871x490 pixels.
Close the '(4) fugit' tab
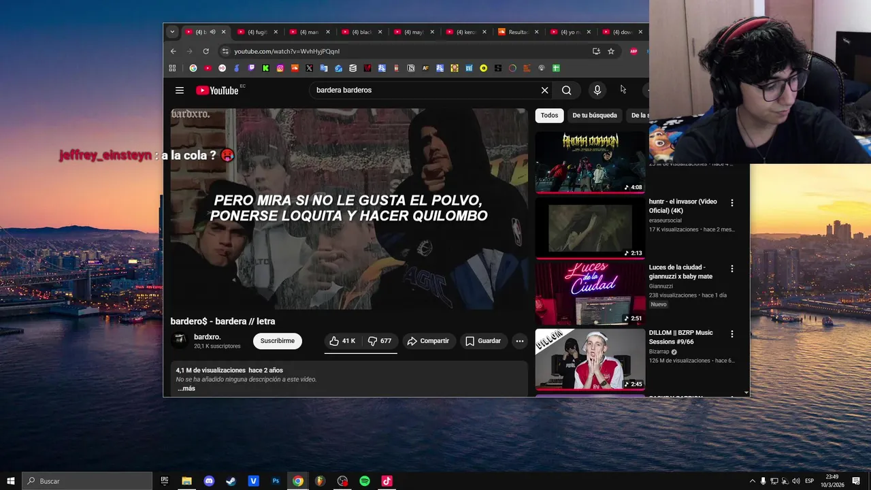(x=276, y=32)
